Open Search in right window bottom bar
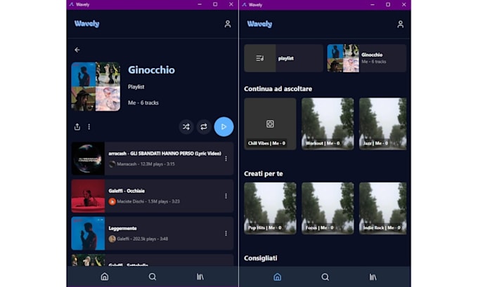The height and width of the screenshot is (287, 478). 325,277
